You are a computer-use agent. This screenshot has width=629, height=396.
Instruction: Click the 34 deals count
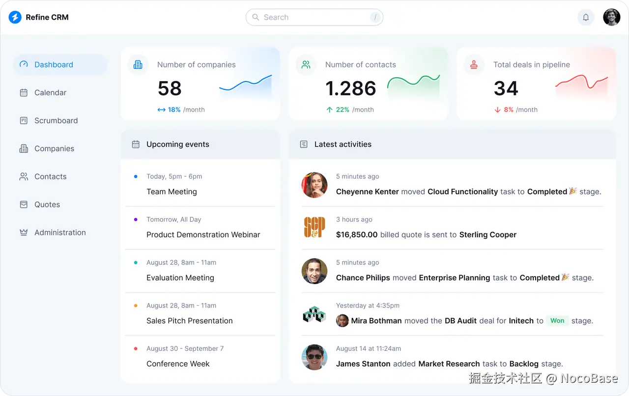tap(506, 88)
